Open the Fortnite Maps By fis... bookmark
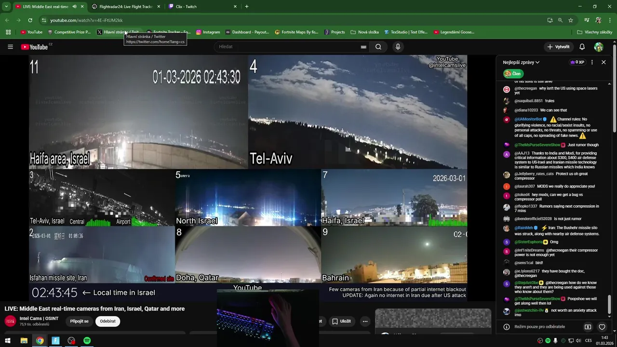617x347 pixels. pyautogui.click(x=296, y=32)
